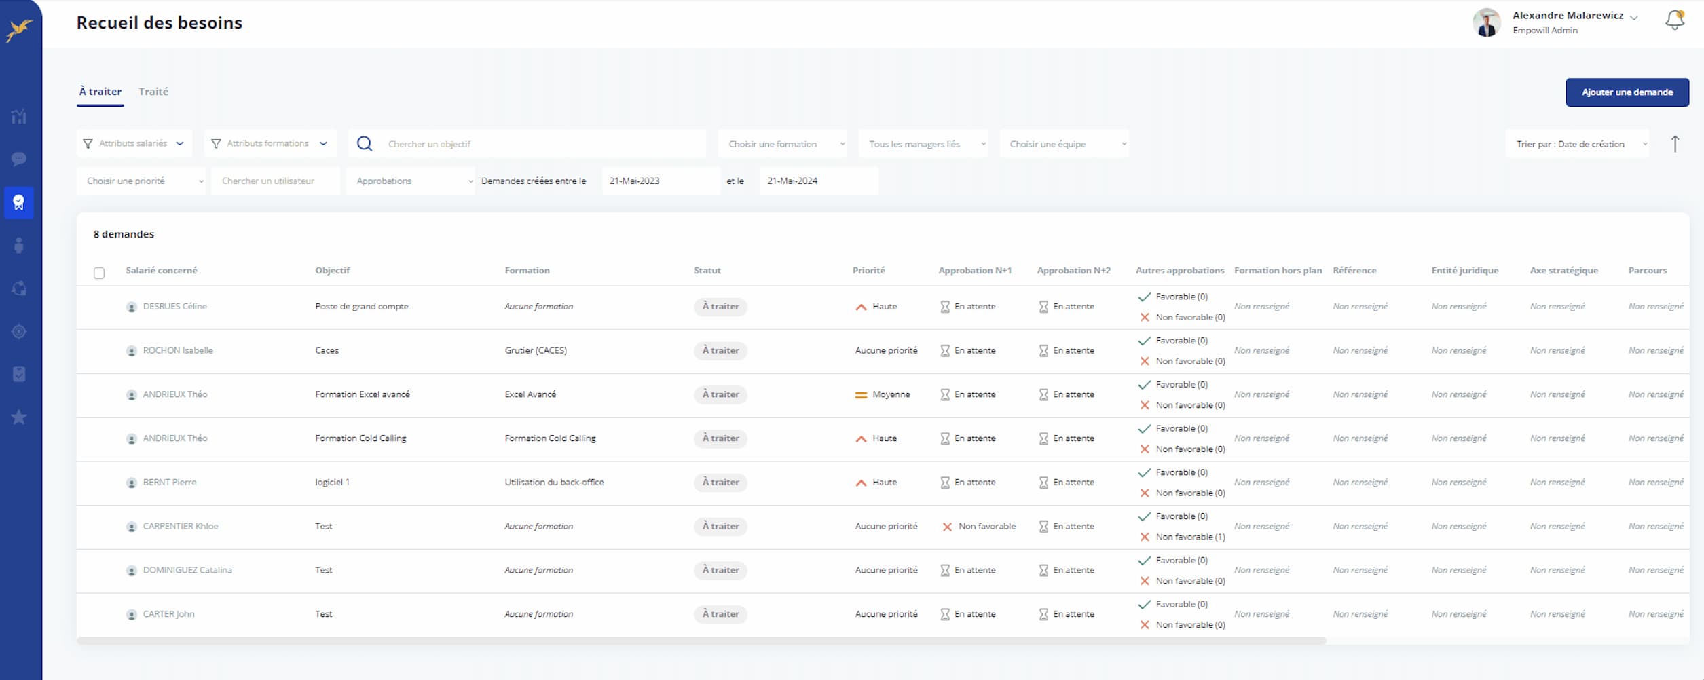Switch to the À traiter tab
The width and height of the screenshot is (1704, 680).
tap(100, 92)
